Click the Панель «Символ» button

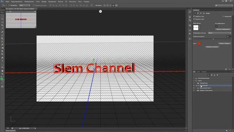coord(224,43)
